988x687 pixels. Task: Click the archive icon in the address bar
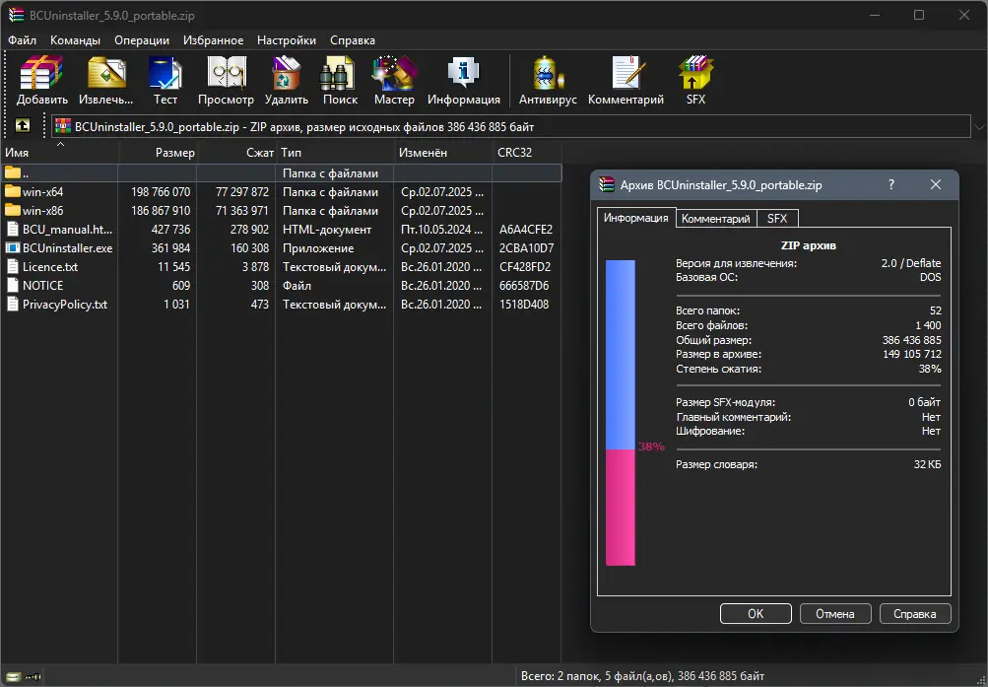(63, 126)
